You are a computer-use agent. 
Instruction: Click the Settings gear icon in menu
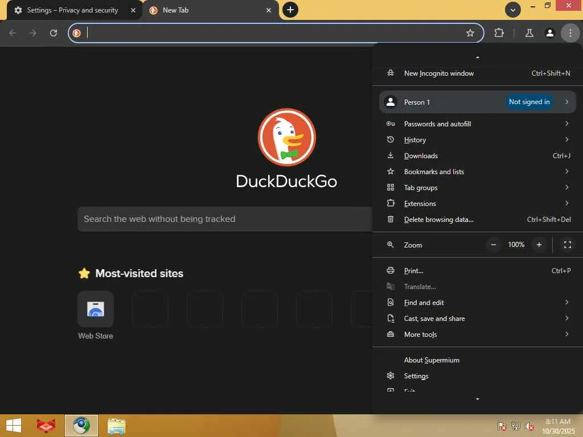coord(391,376)
